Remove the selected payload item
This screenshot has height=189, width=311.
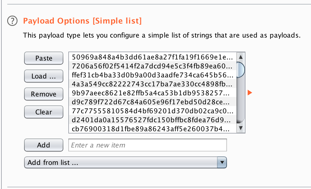point(43,94)
